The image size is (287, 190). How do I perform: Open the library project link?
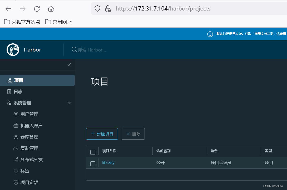tap(108, 162)
